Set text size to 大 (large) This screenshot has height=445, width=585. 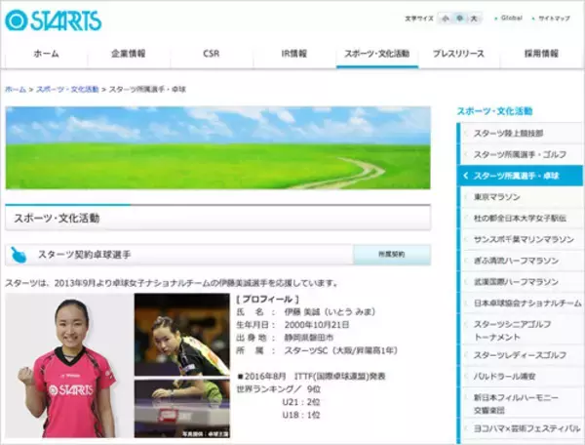(x=473, y=19)
